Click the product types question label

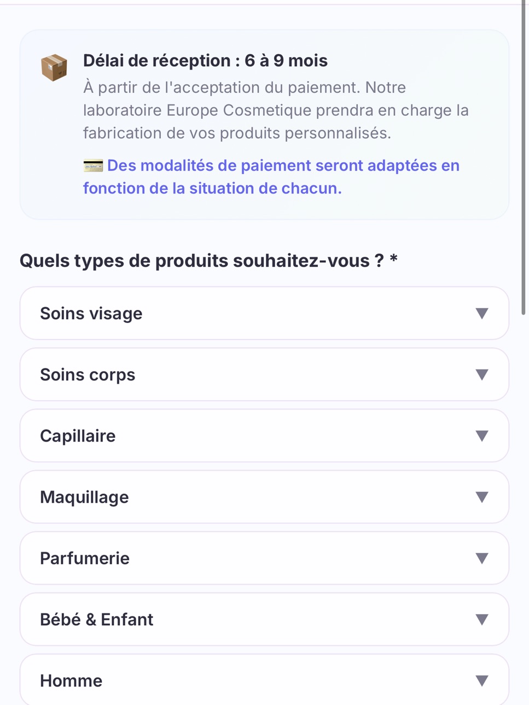(x=208, y=261)
